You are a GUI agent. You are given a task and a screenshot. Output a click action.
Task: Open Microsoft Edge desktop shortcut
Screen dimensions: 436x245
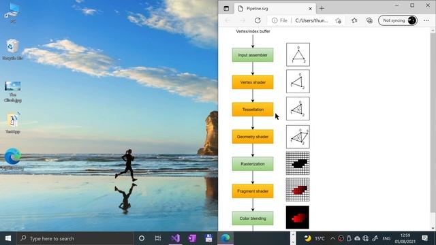12,159
